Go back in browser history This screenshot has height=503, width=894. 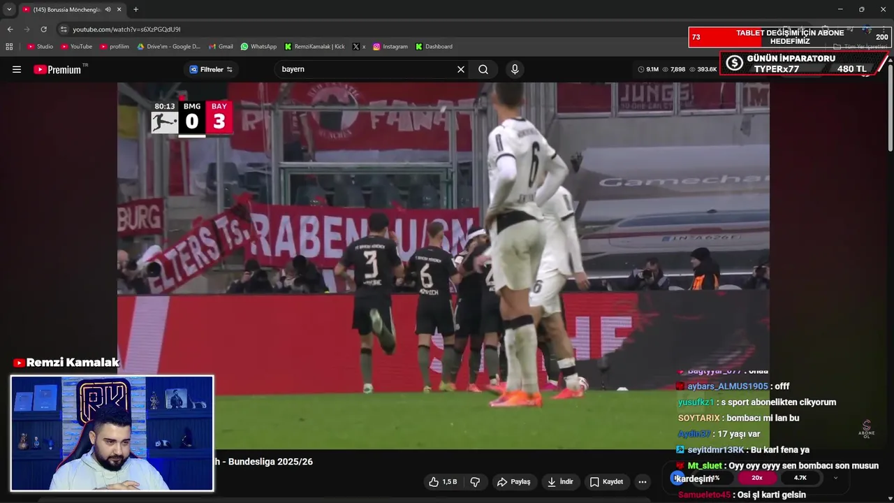pos(10,29)
